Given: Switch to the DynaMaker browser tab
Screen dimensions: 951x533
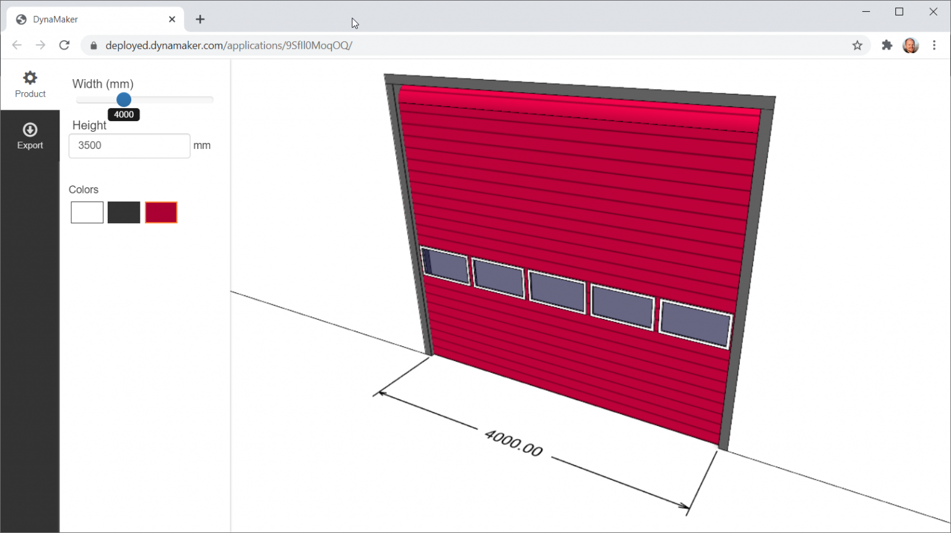Looking at the screenshot, I should coord(87,19).
